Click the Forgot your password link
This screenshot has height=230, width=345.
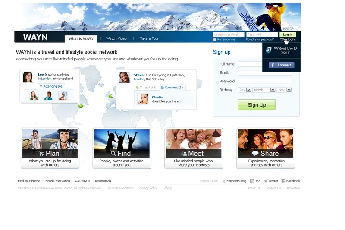[260, 39]
